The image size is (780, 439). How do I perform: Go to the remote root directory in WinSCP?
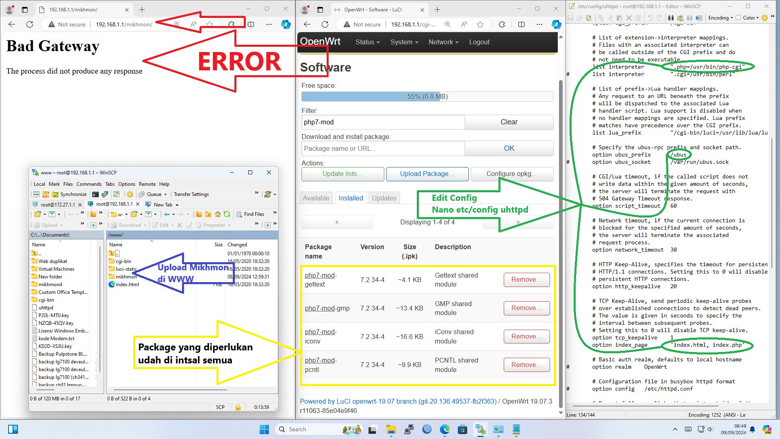pos(208,214)
